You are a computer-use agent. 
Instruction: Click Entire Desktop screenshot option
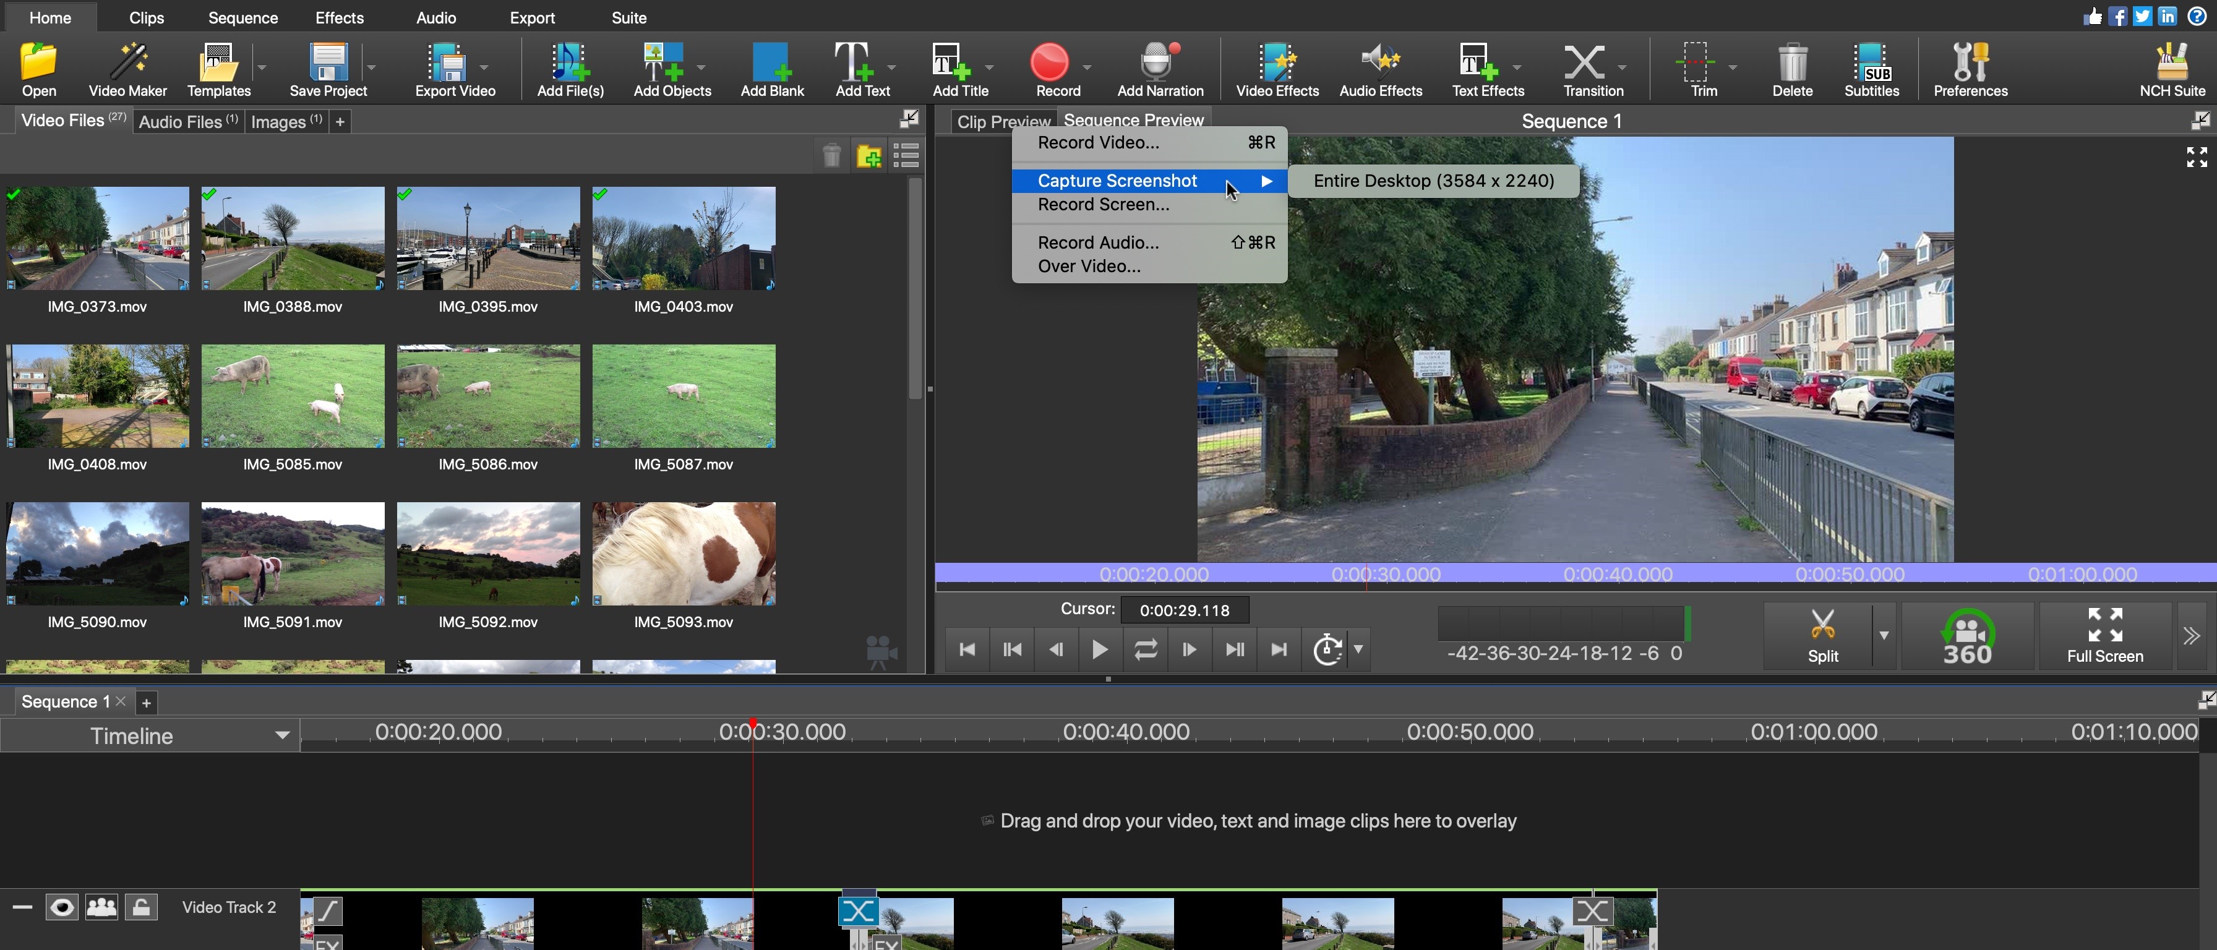1432,179
